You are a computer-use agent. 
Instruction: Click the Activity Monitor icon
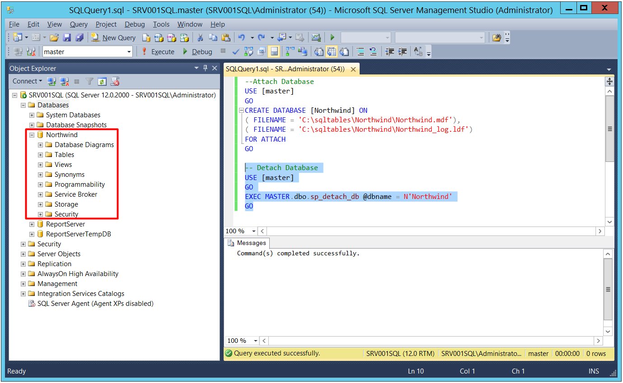(x=316, y=38)
